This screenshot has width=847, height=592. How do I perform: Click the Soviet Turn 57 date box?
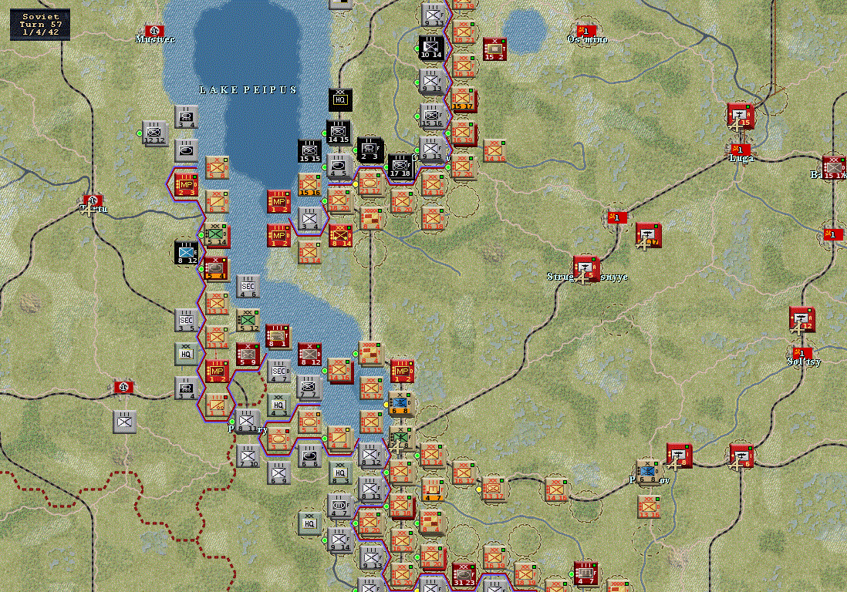[40, 25]
